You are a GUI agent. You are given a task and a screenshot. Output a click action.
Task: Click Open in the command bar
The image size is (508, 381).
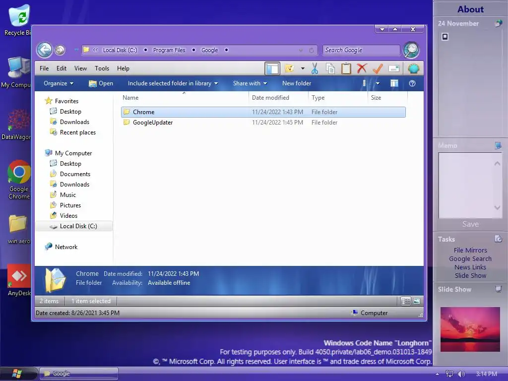pos(101,83)
